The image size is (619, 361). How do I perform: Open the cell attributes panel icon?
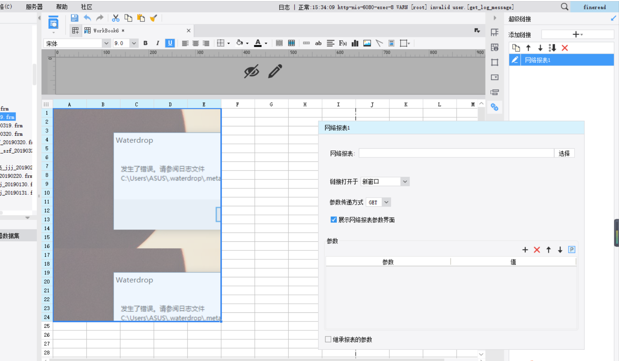(495, 47)
